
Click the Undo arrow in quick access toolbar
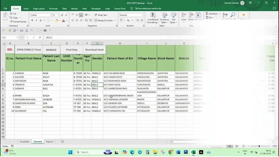(x=32, y=30)
